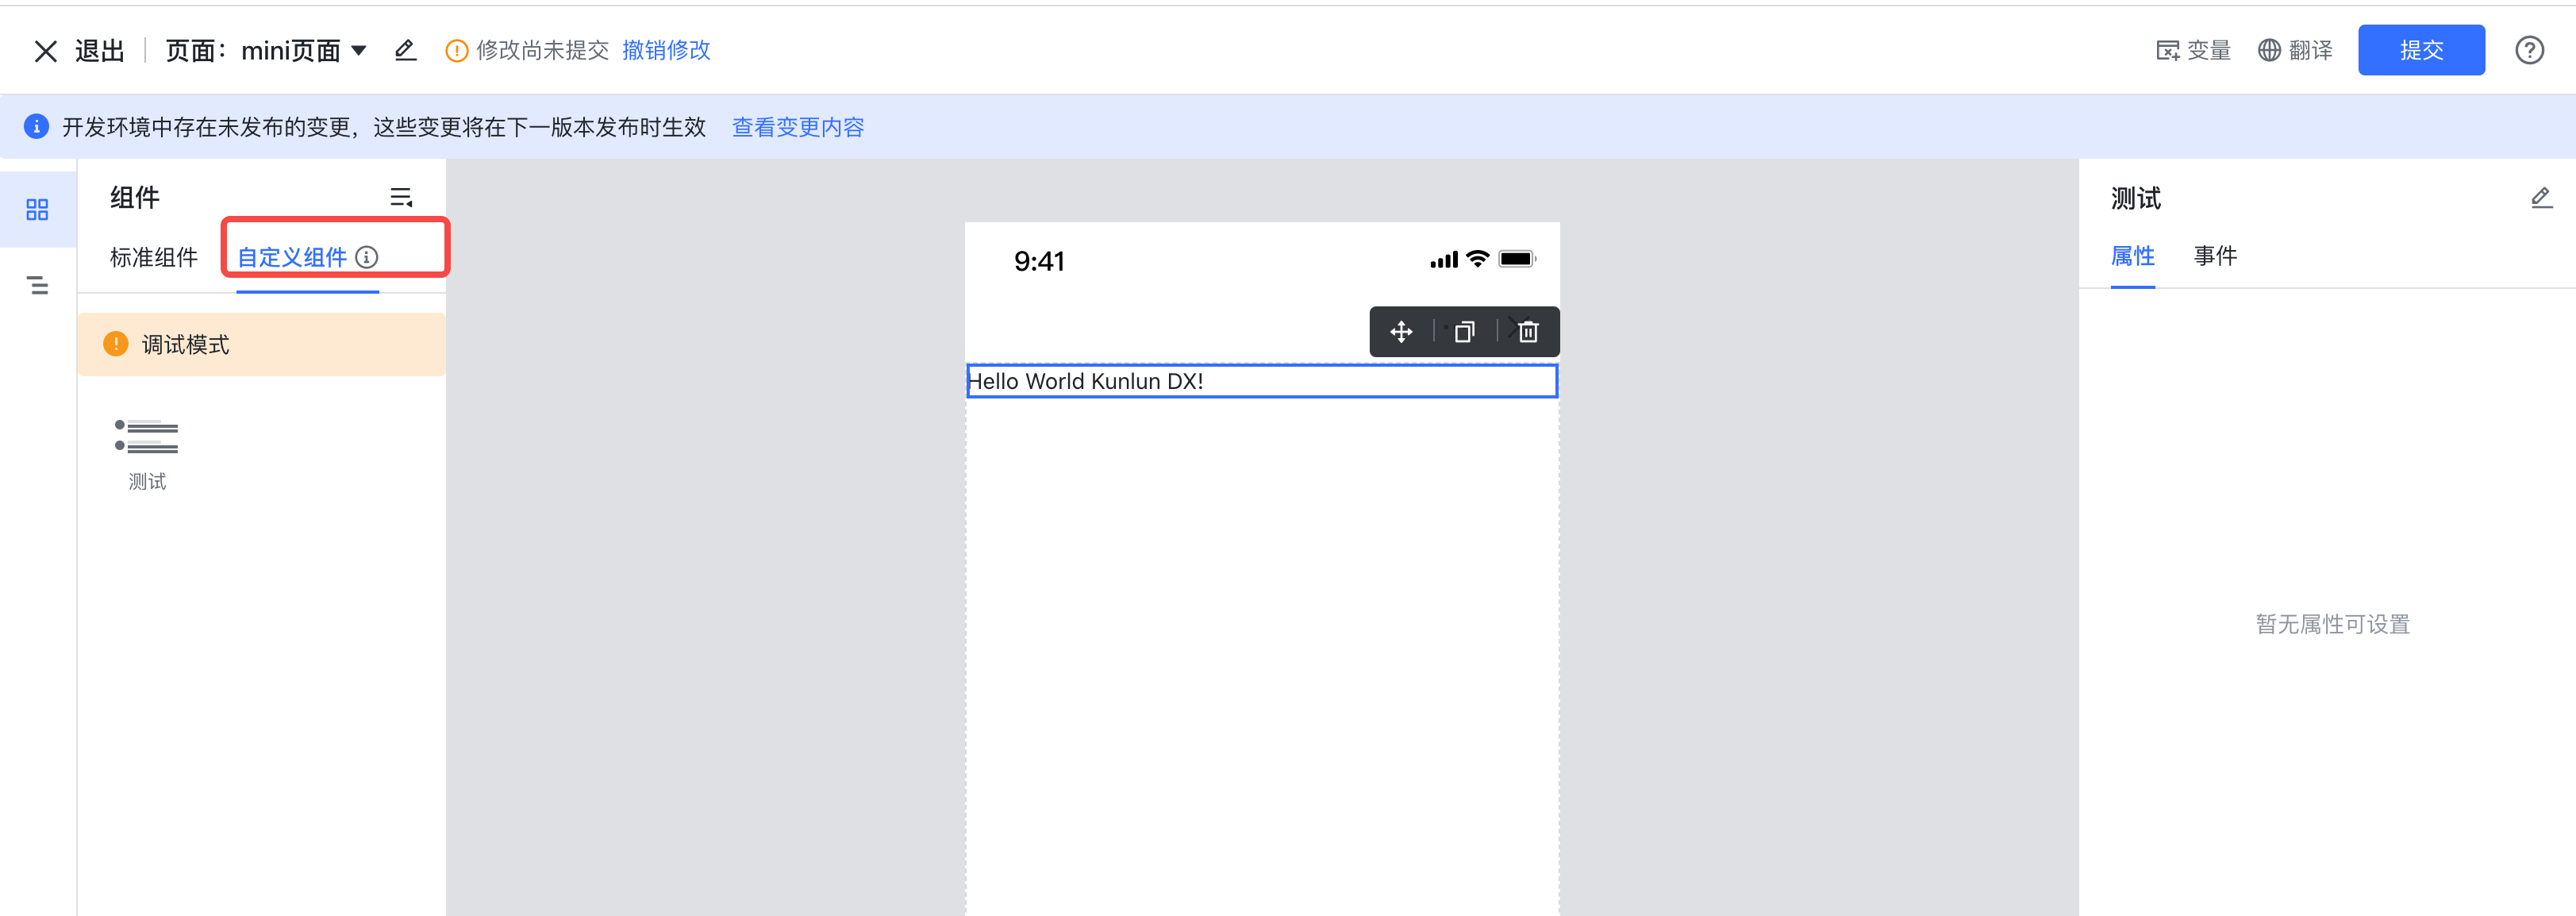Click the 撤销修改 link
2576x916 pixels.
click(666, 50)
